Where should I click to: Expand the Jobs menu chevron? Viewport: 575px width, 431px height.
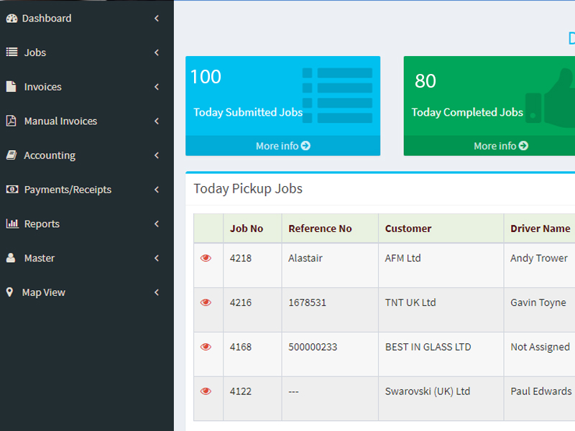157,52
